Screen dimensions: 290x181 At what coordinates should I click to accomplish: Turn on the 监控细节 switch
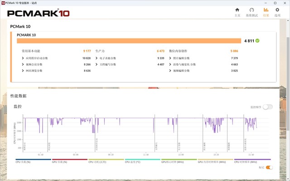(268, 107)
